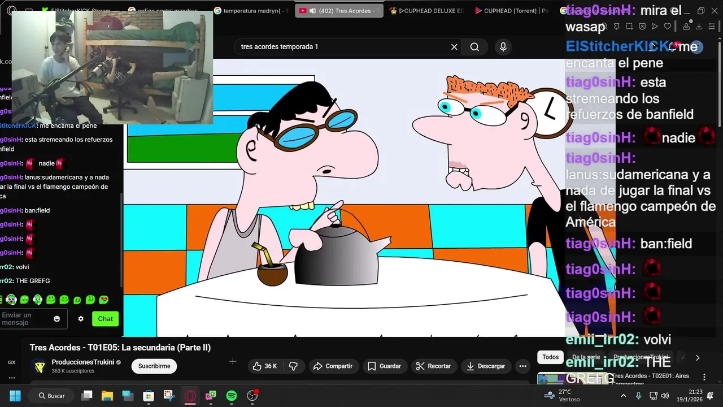Open chat settings gear
Viewport: 723px width, 407px height.
click(81, 319)
